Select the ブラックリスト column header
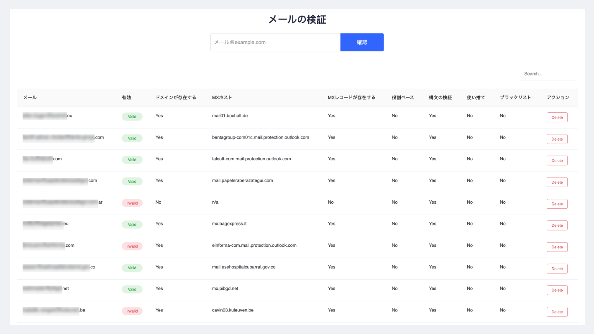The image size is (594, 334). [x=515, y=97]
